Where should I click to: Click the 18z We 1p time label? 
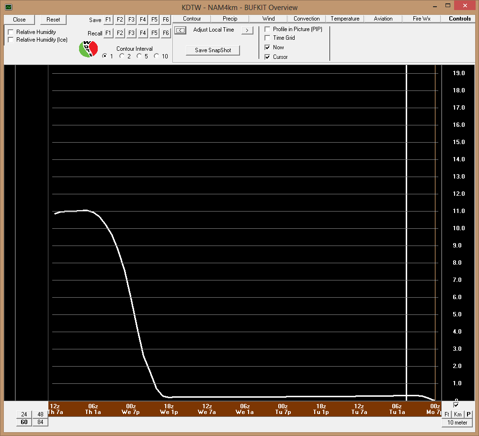click(x=169, y=409)
